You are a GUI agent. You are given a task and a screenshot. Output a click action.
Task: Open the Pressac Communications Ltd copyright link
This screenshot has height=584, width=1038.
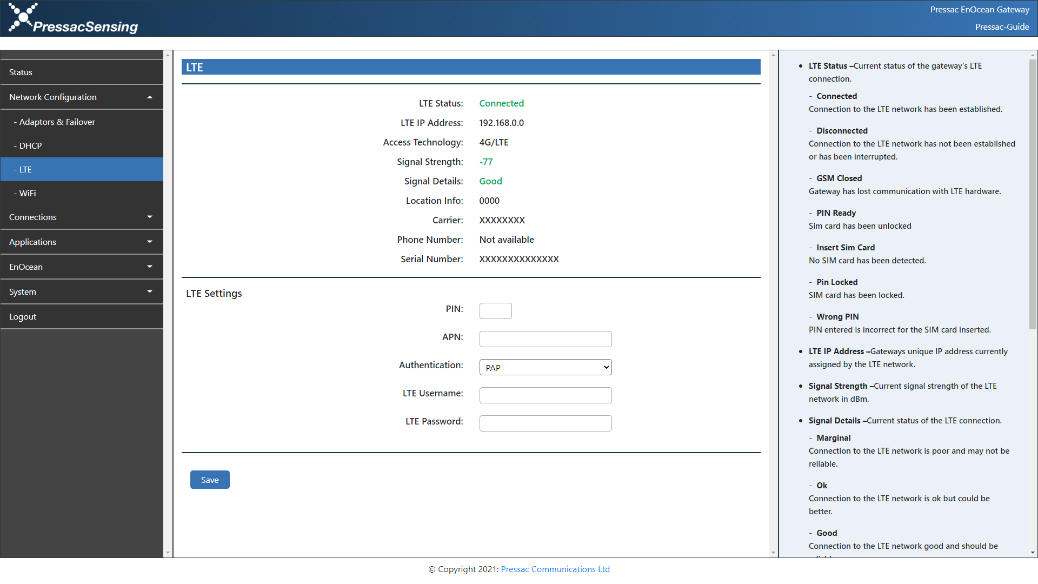555,569
